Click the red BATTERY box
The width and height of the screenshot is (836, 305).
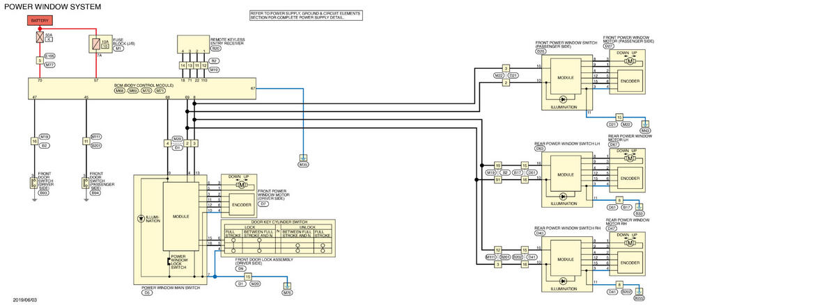click(40, 22)
